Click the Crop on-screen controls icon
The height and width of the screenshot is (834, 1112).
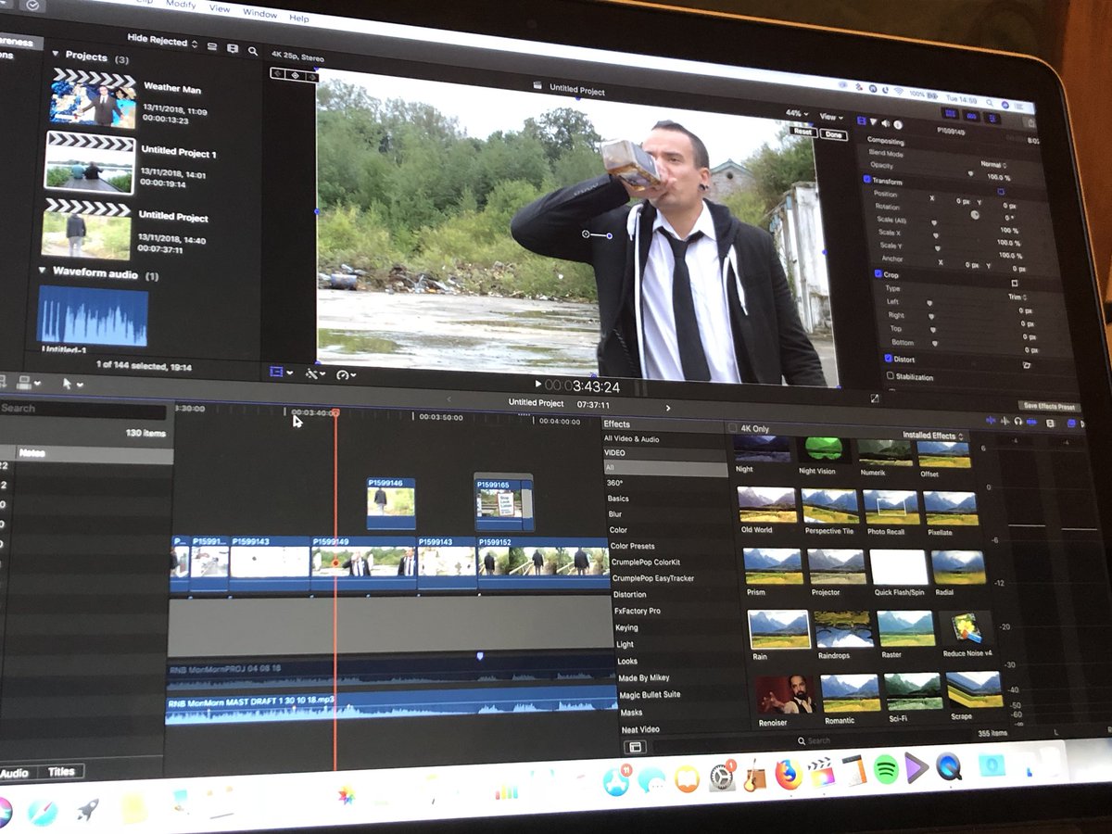(1015, 284)
